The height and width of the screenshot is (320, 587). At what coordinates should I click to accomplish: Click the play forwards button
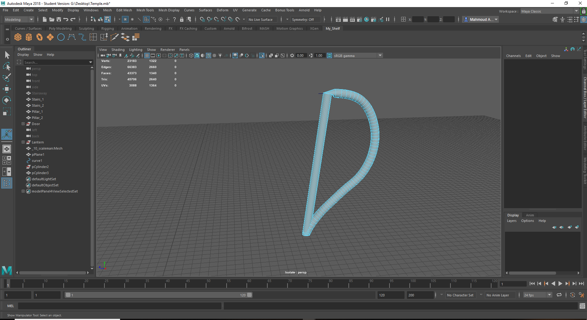[x=560, y=284]
